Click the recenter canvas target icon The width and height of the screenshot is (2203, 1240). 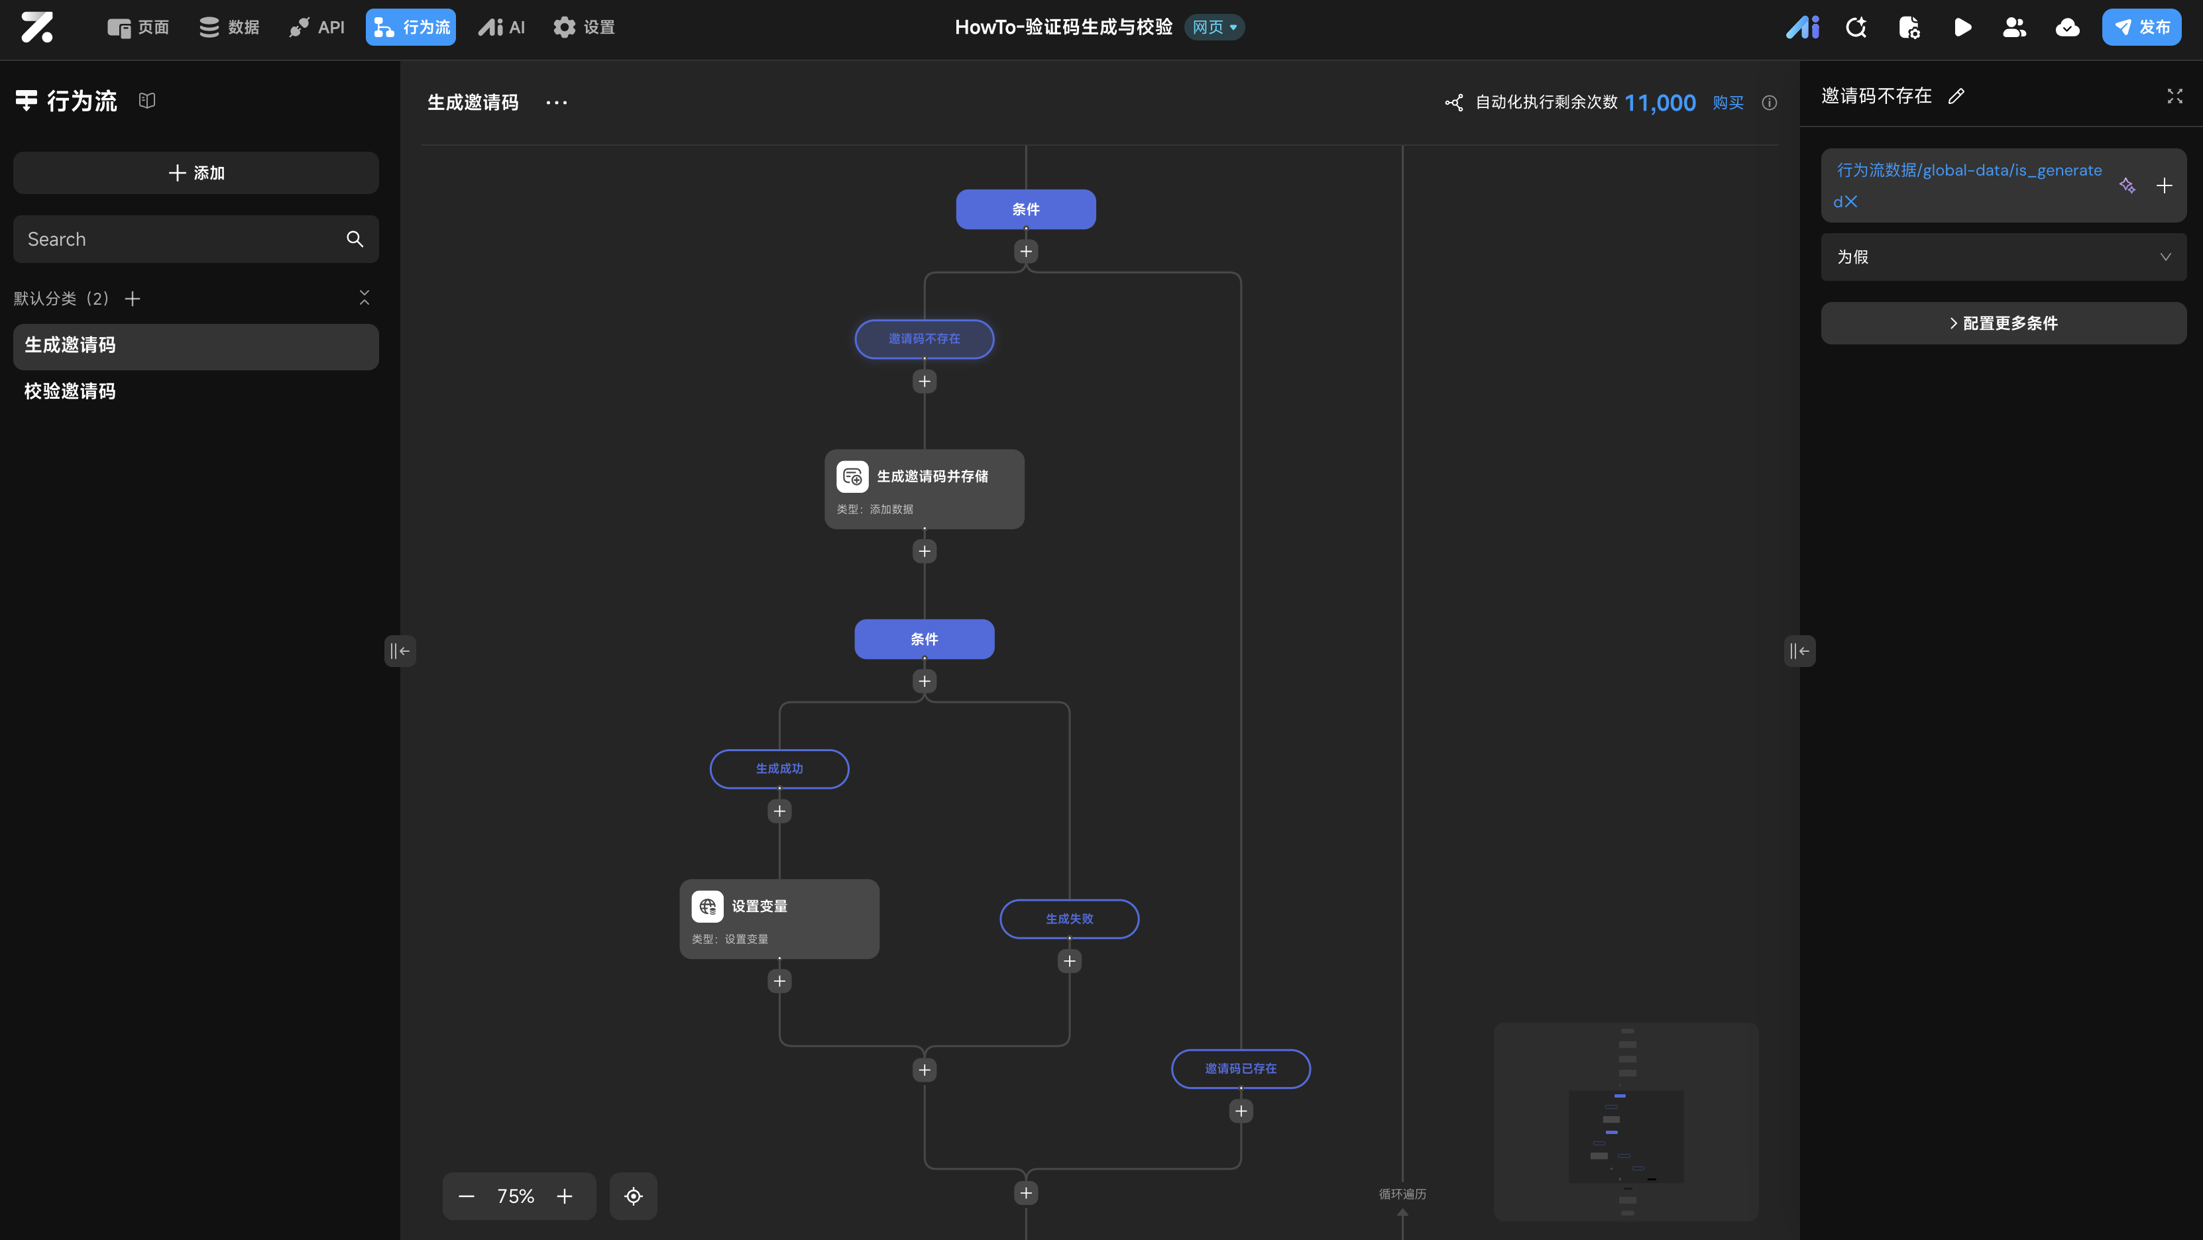pos(633,1196)
